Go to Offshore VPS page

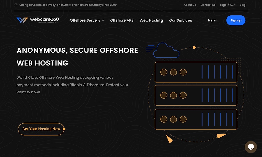[122, 20]
